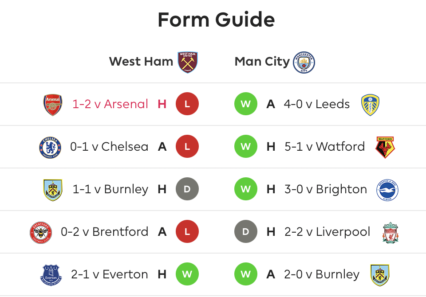Click the Brentford club crest
426x297 pixels.
41,232
